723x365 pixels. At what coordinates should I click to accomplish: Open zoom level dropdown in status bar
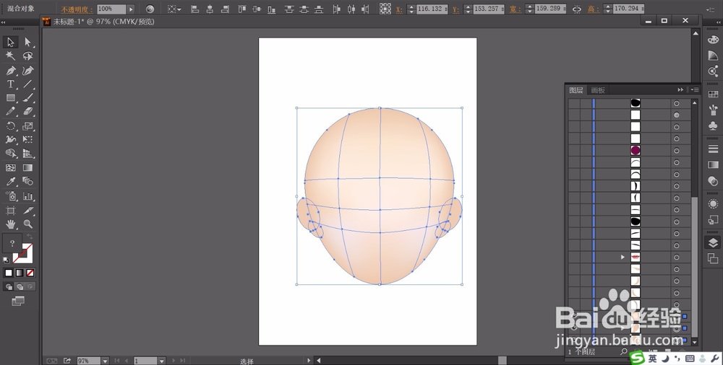tap(105, 361)
